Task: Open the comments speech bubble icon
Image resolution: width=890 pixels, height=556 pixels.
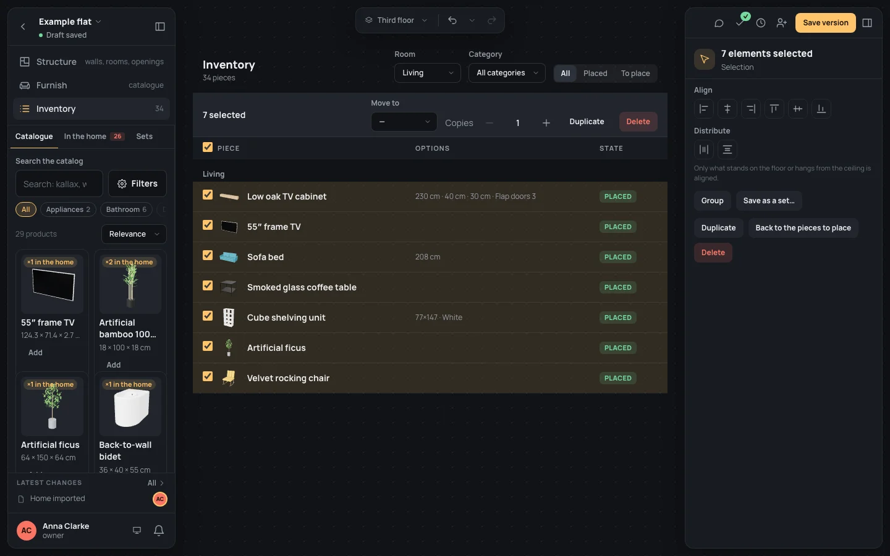Action: point(719,23)
